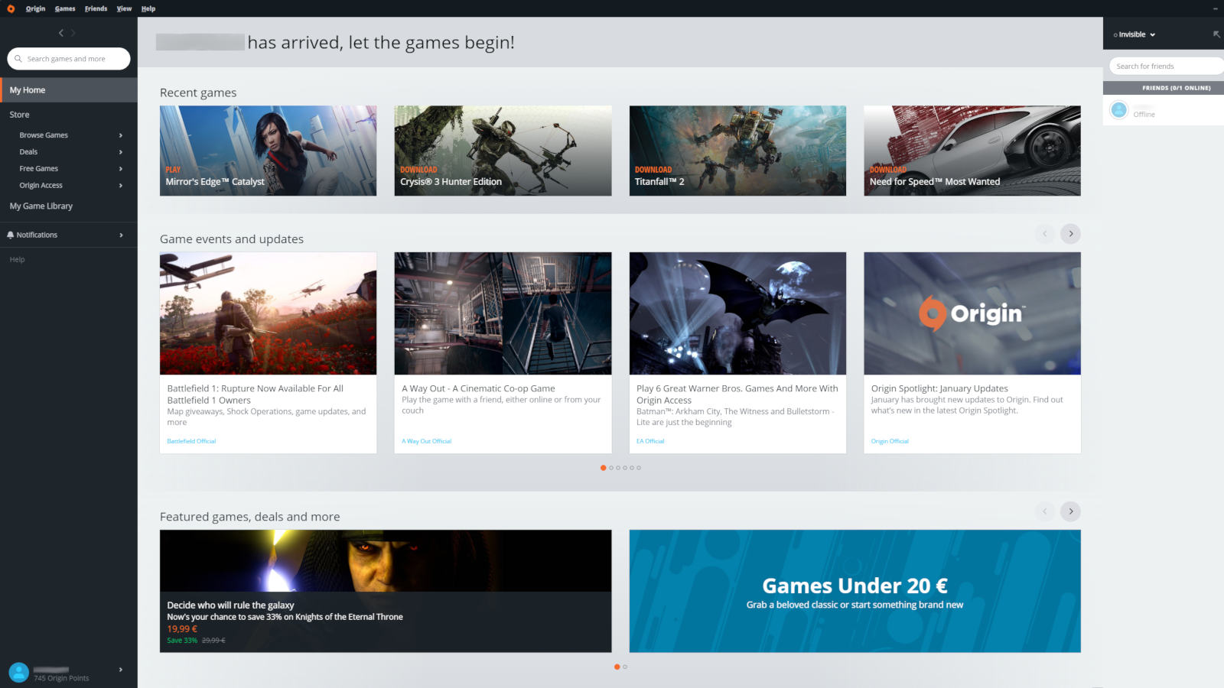1224x688 pixels.
Task: Click the back navigation arrow
Action: 61,33
